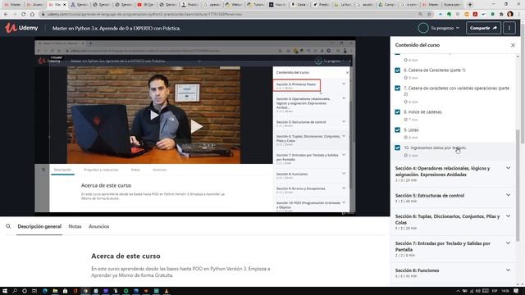525x295 pixels.
Task: Open the Chrome profile avatar
Action: [x=510, y=15]
